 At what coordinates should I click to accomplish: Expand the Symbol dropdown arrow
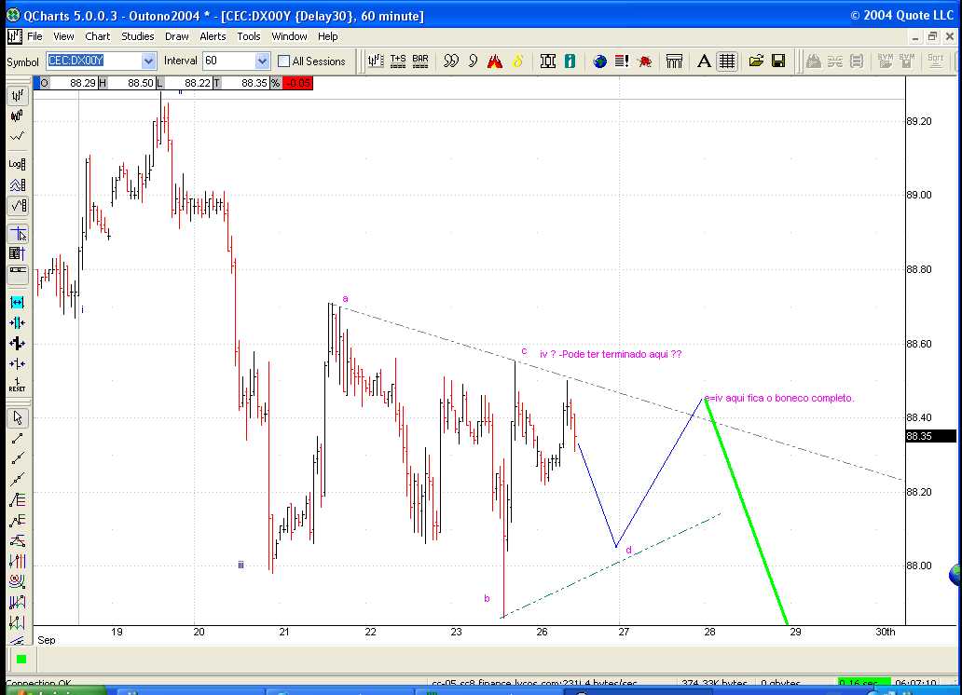[x=148, y=61]
